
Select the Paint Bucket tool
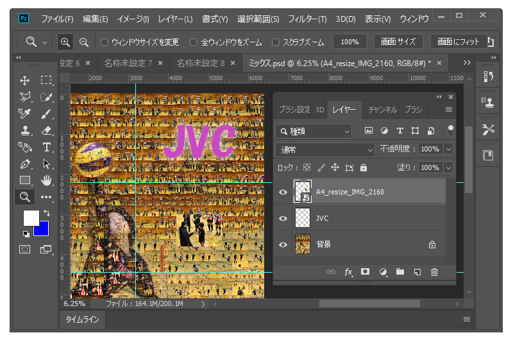pyautogui.click(x=25, y=147)
